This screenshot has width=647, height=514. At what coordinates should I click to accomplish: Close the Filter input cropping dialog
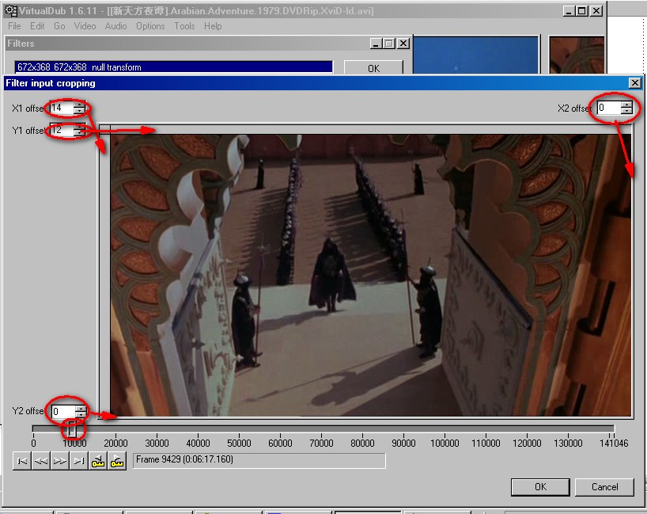(x=634, y=83)
